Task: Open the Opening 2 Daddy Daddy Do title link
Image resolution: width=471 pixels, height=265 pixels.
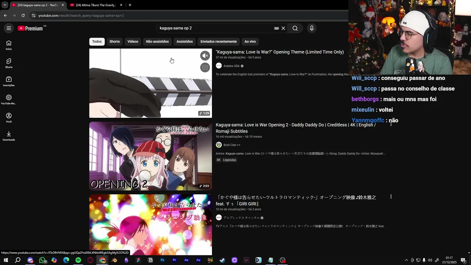Action: click(295, 128)
